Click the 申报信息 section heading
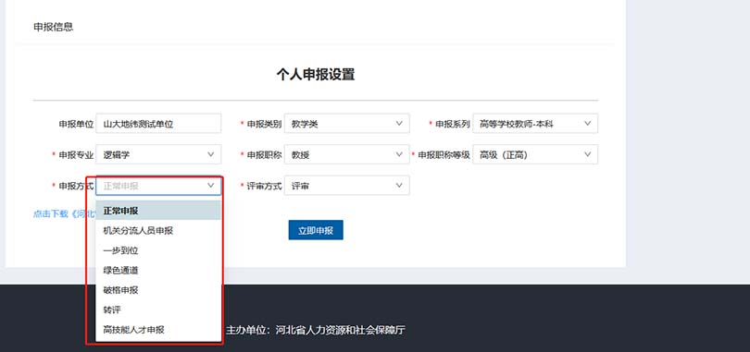The image size is (750, 352). pos(53,27)
